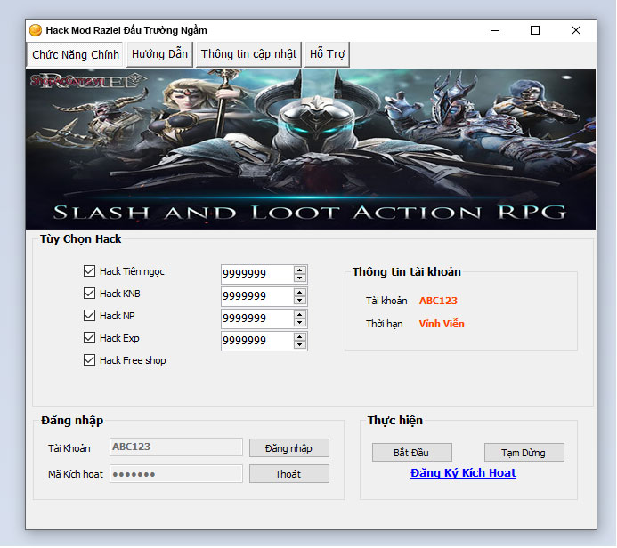Screen dimensions: 617x548
Task: Click the Vĩnh Viễn expiry text
Action: point(442,324)
